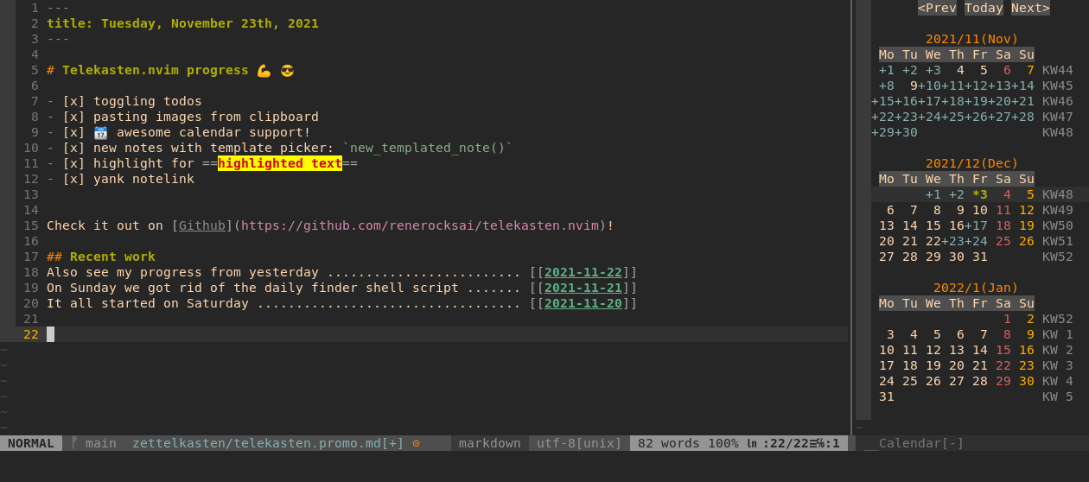This screenshot has height=482, width=1089.
Task: Open the Github link text
Action: point(202,225)
